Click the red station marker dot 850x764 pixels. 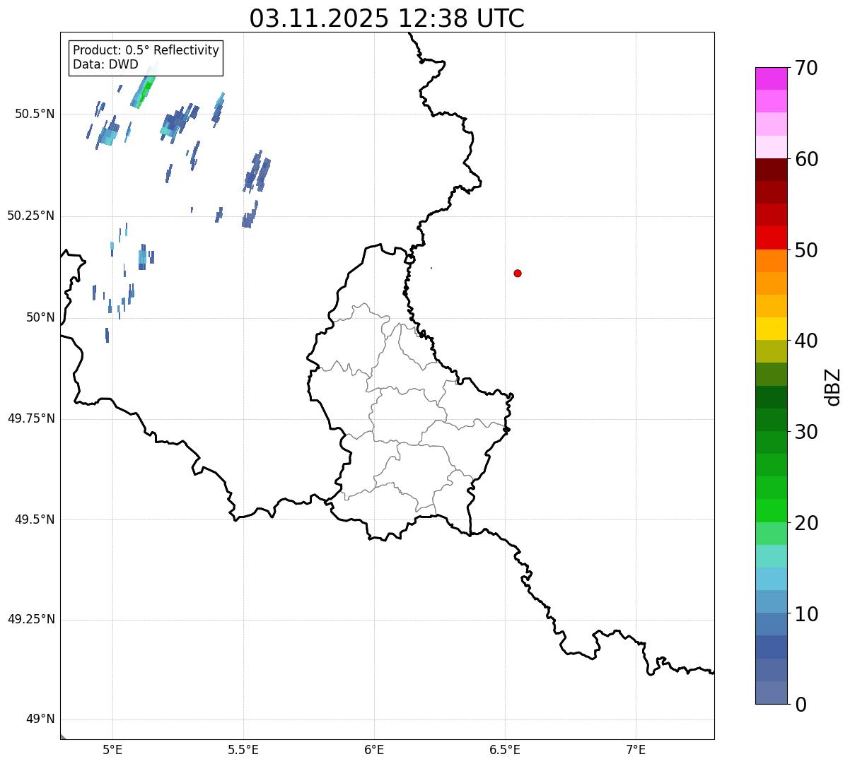518,273
